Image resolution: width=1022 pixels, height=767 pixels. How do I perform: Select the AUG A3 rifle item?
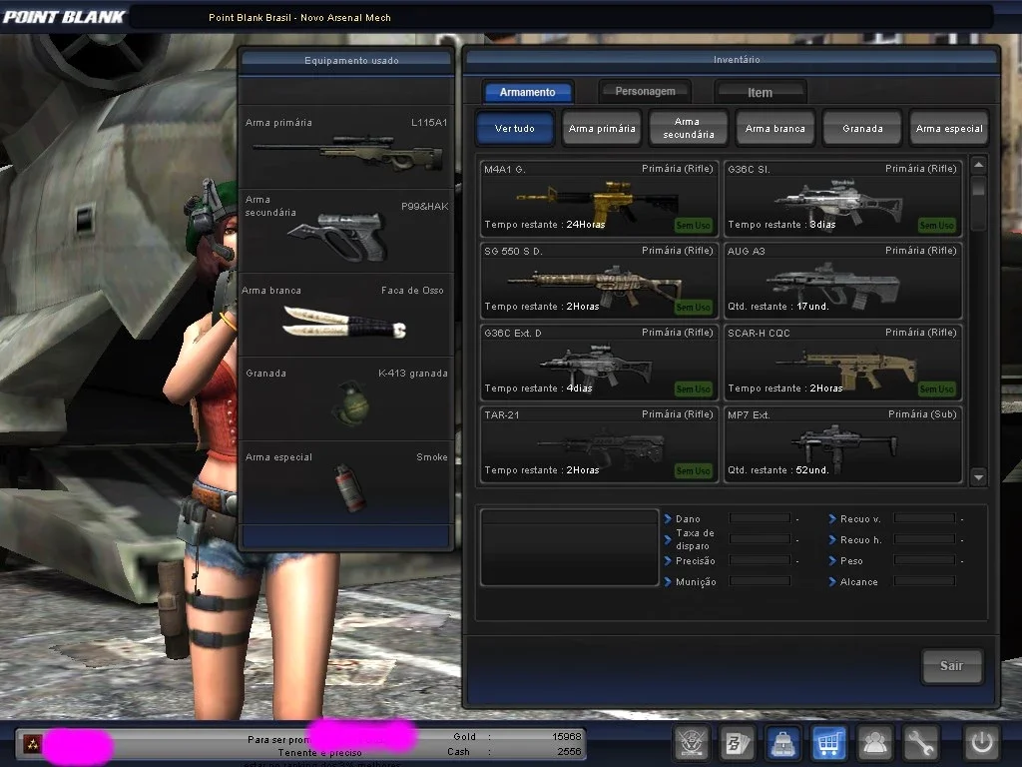coord(842,281)
